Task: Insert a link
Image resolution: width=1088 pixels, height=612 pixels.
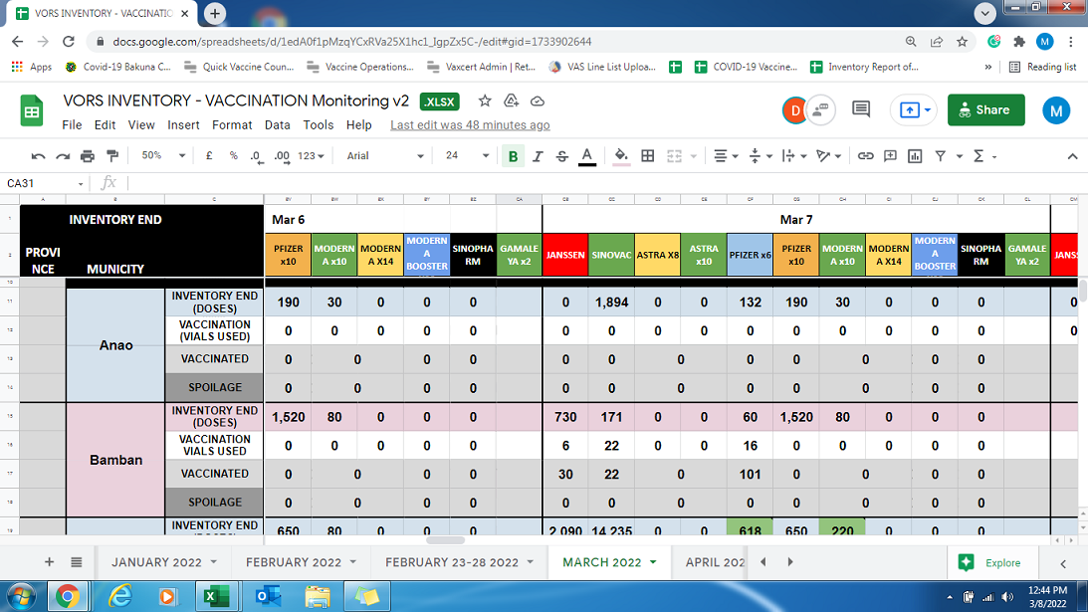Action: point(865,156)
